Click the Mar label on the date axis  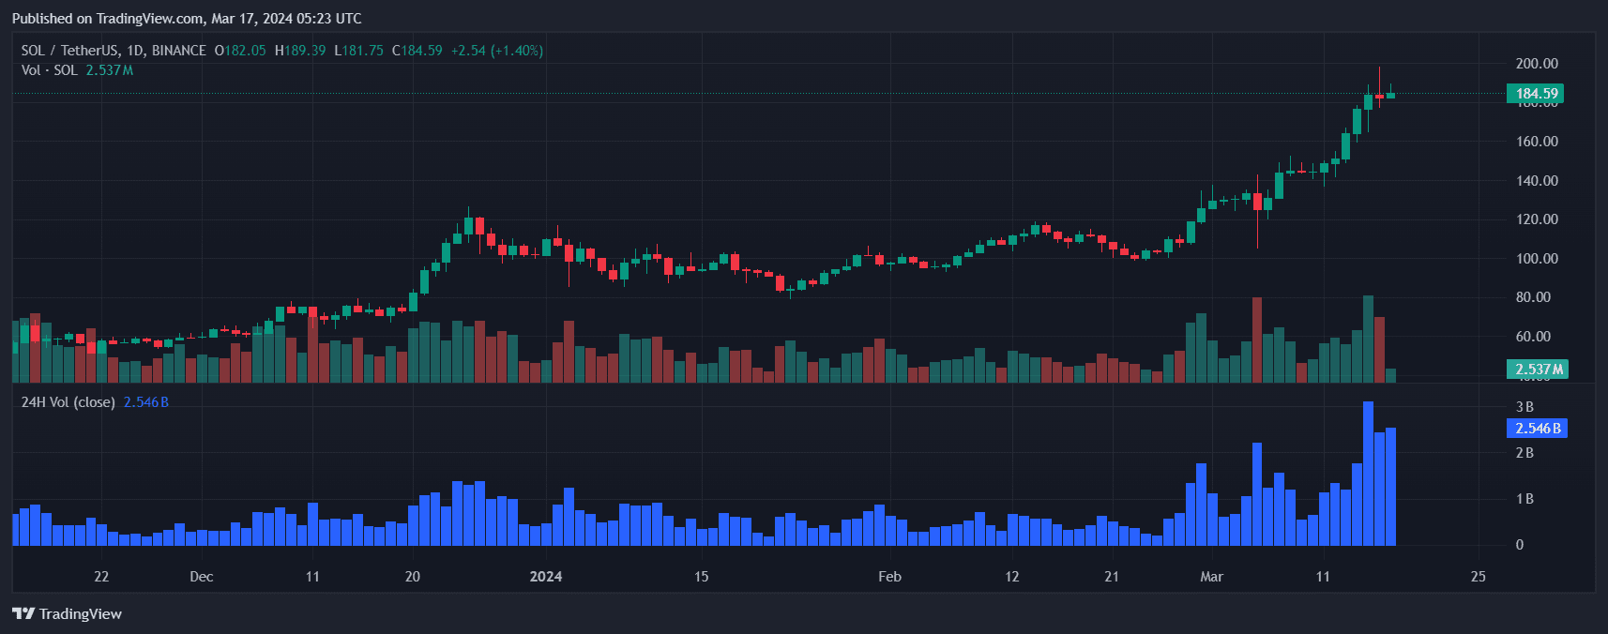click(1211, 577)
